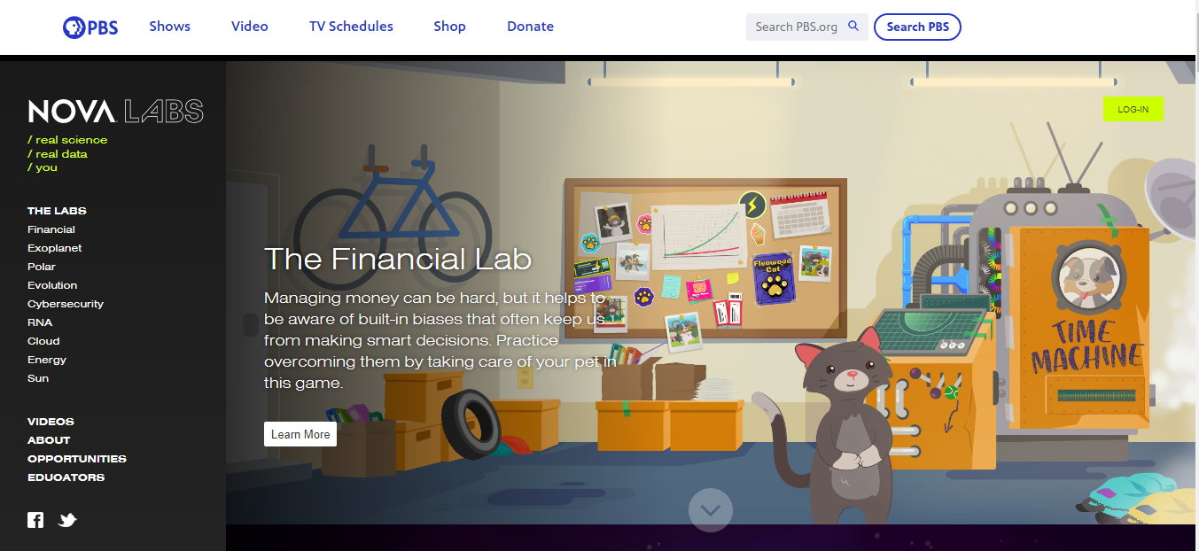
Task: Click the Shop link in the top nav
Action: pyautogui.click(x=449, y=27)
